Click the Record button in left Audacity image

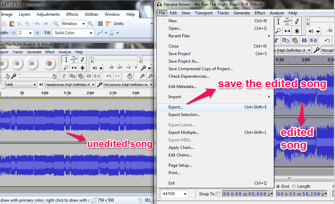pyautogui.click(x=49, y=63)
